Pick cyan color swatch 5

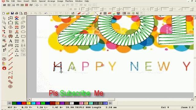(33, 103)
